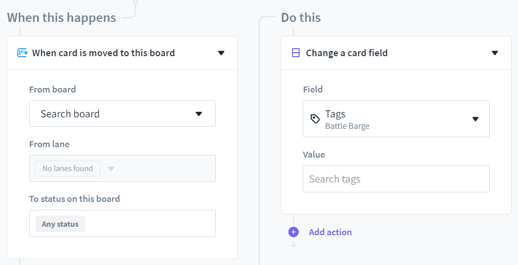Viewport: 518px width, 265px height.
Task: Click the When card is moved title
Action: pyautogui.click(x=103, y=53)
